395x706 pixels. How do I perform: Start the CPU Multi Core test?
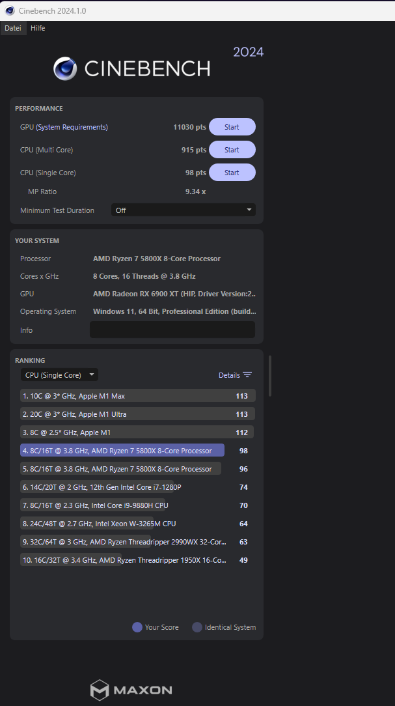coord(232,150)
